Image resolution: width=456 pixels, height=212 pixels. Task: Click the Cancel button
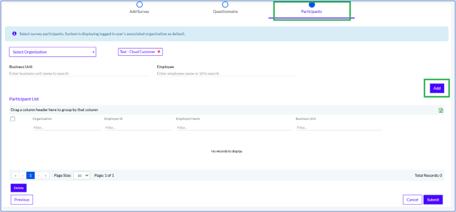click(x=412, y=200)
